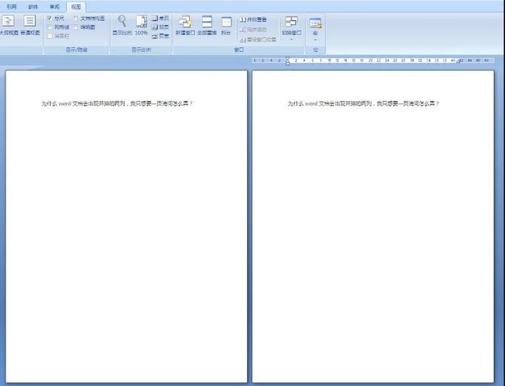Open a new window with 新建窗口

tap(185, 25)
